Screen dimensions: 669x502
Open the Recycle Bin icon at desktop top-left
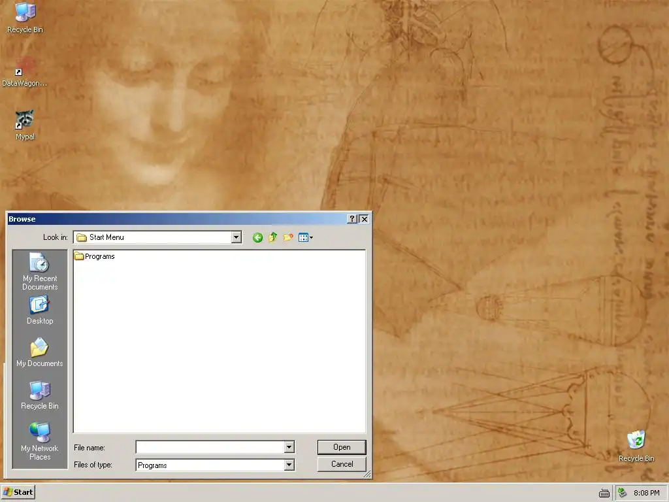tap(25, 17)
